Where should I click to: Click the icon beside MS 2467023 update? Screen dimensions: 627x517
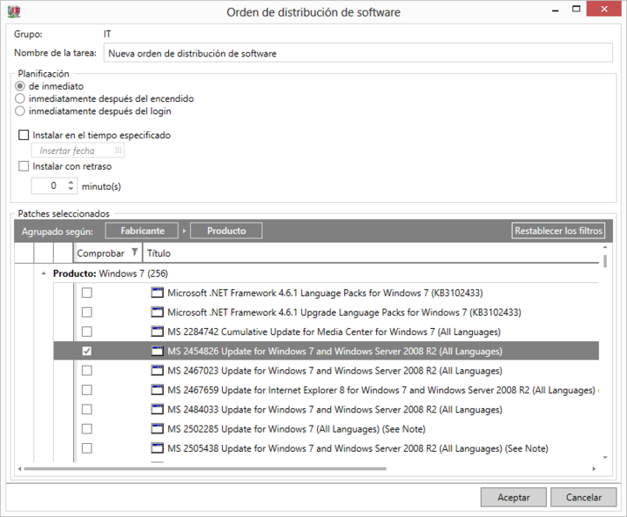[x=157, y=371]
